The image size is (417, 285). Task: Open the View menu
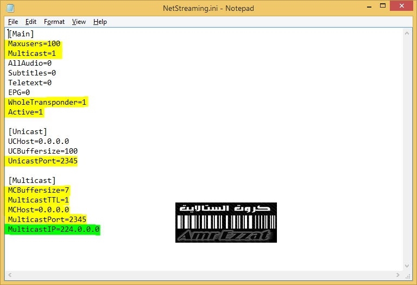pos(79,22)
